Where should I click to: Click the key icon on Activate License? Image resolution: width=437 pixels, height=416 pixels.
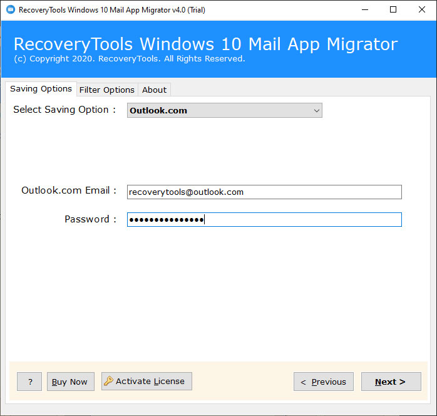click(x=108, y=381)
